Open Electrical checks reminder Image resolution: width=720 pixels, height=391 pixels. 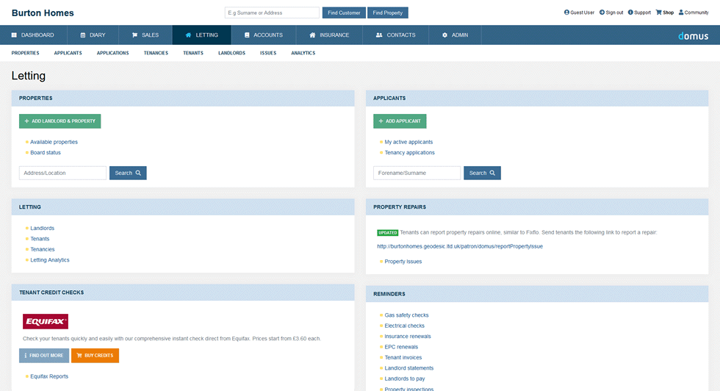click(x=404, y=326)
